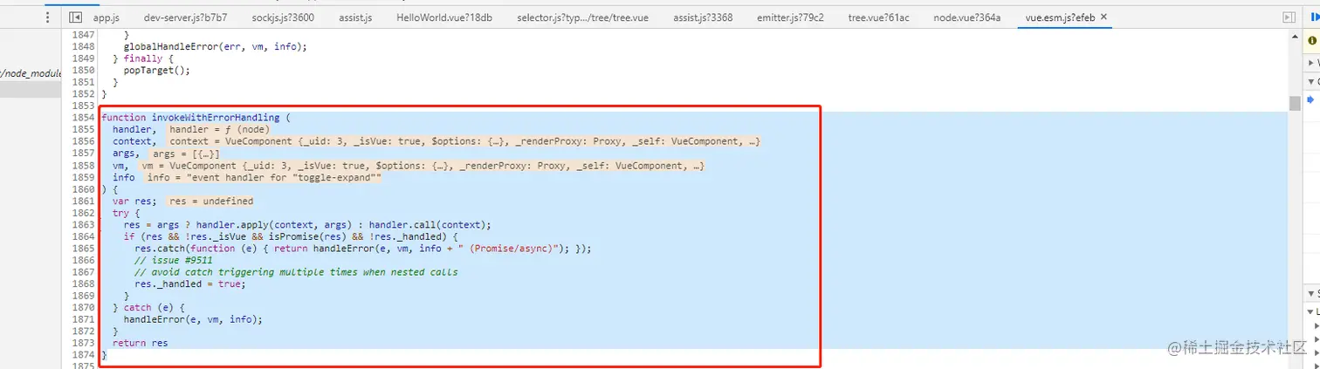Hide the file navigator pane
This screenshot has width=1320, height=369.
click(75, 17)
